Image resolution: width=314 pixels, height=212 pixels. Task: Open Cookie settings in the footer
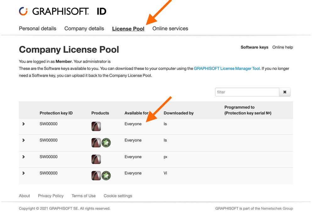pos(118,196)
